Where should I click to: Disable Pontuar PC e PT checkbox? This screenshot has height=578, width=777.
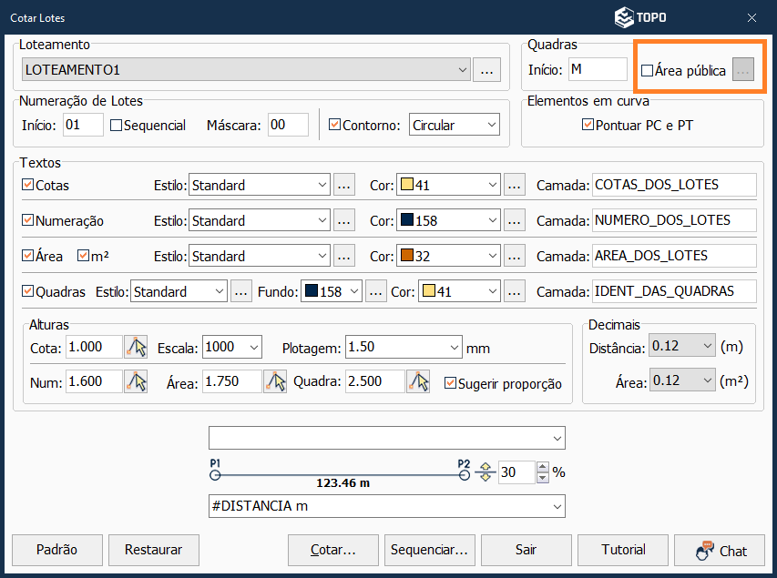(588, 126)
